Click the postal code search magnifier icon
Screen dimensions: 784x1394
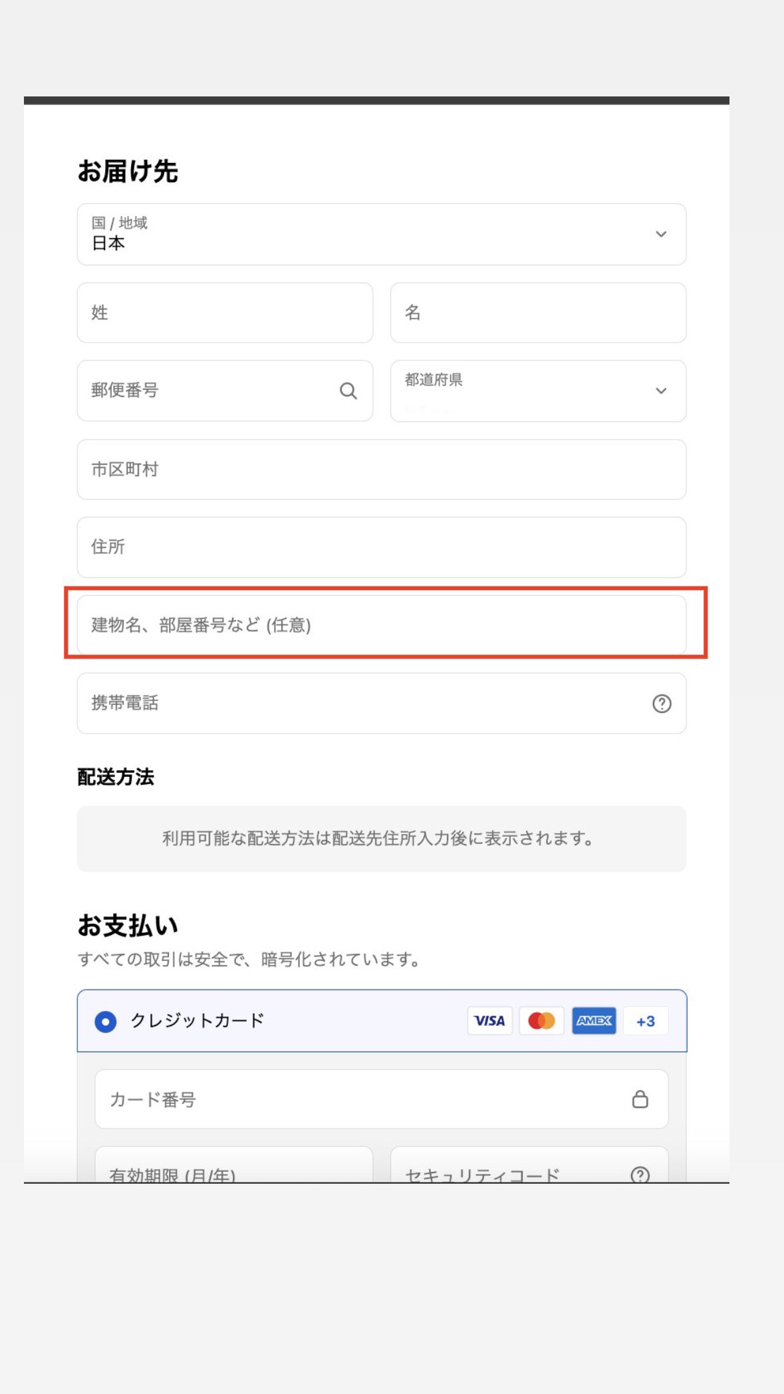click(348, 391)
